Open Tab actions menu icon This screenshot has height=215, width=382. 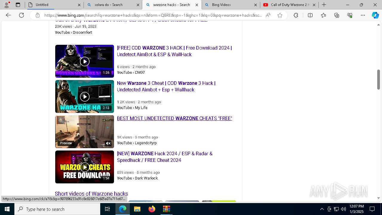point(18,5)
